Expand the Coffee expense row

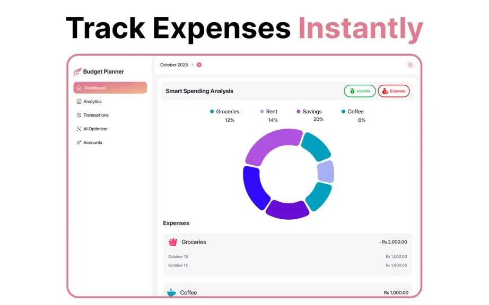pos(287,290)
